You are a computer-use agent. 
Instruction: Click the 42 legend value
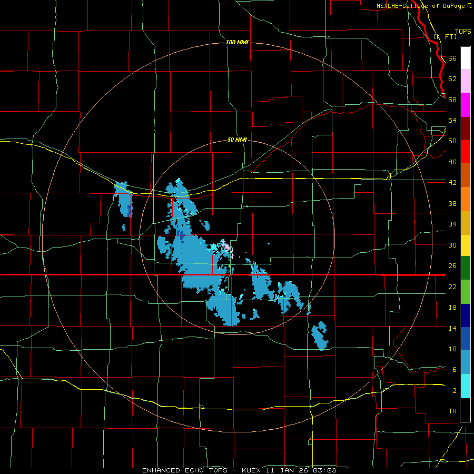point(452,183)
